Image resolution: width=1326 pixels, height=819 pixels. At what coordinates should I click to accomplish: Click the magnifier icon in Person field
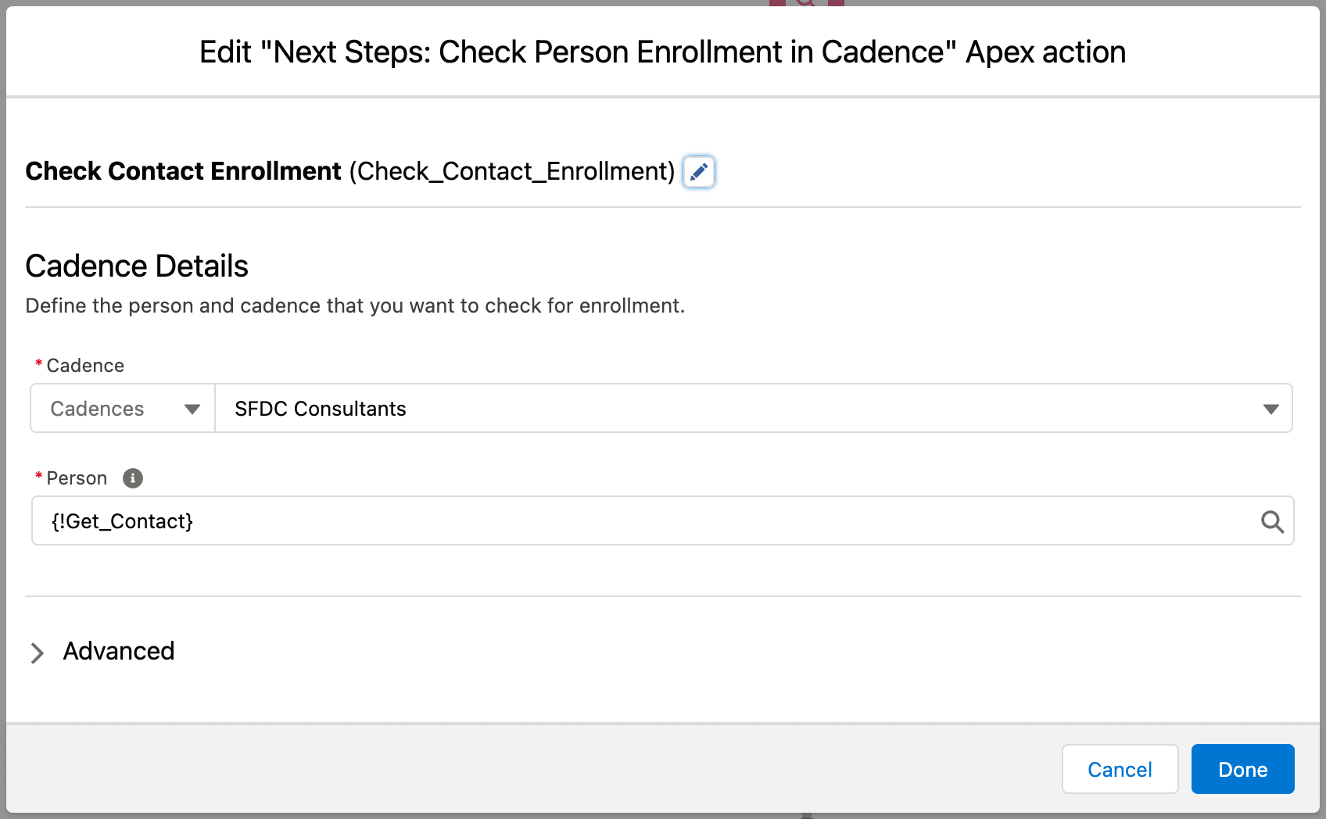pos(1272,521)
